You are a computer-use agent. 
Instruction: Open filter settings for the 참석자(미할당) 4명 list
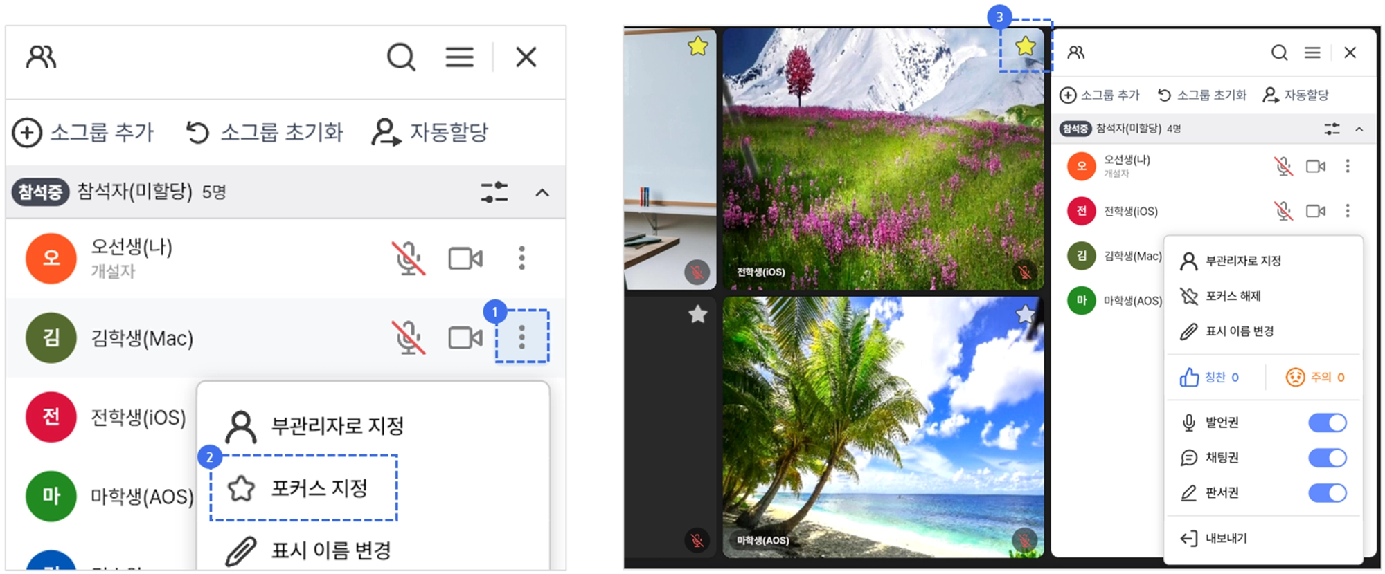click(x=1332, y=129)
